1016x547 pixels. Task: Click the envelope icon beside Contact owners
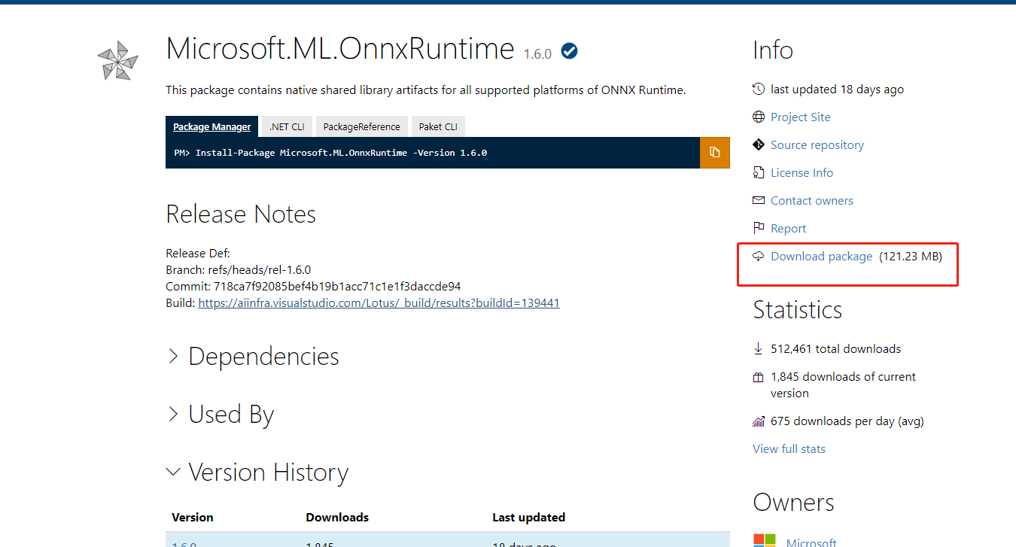[x=759, y=201]
